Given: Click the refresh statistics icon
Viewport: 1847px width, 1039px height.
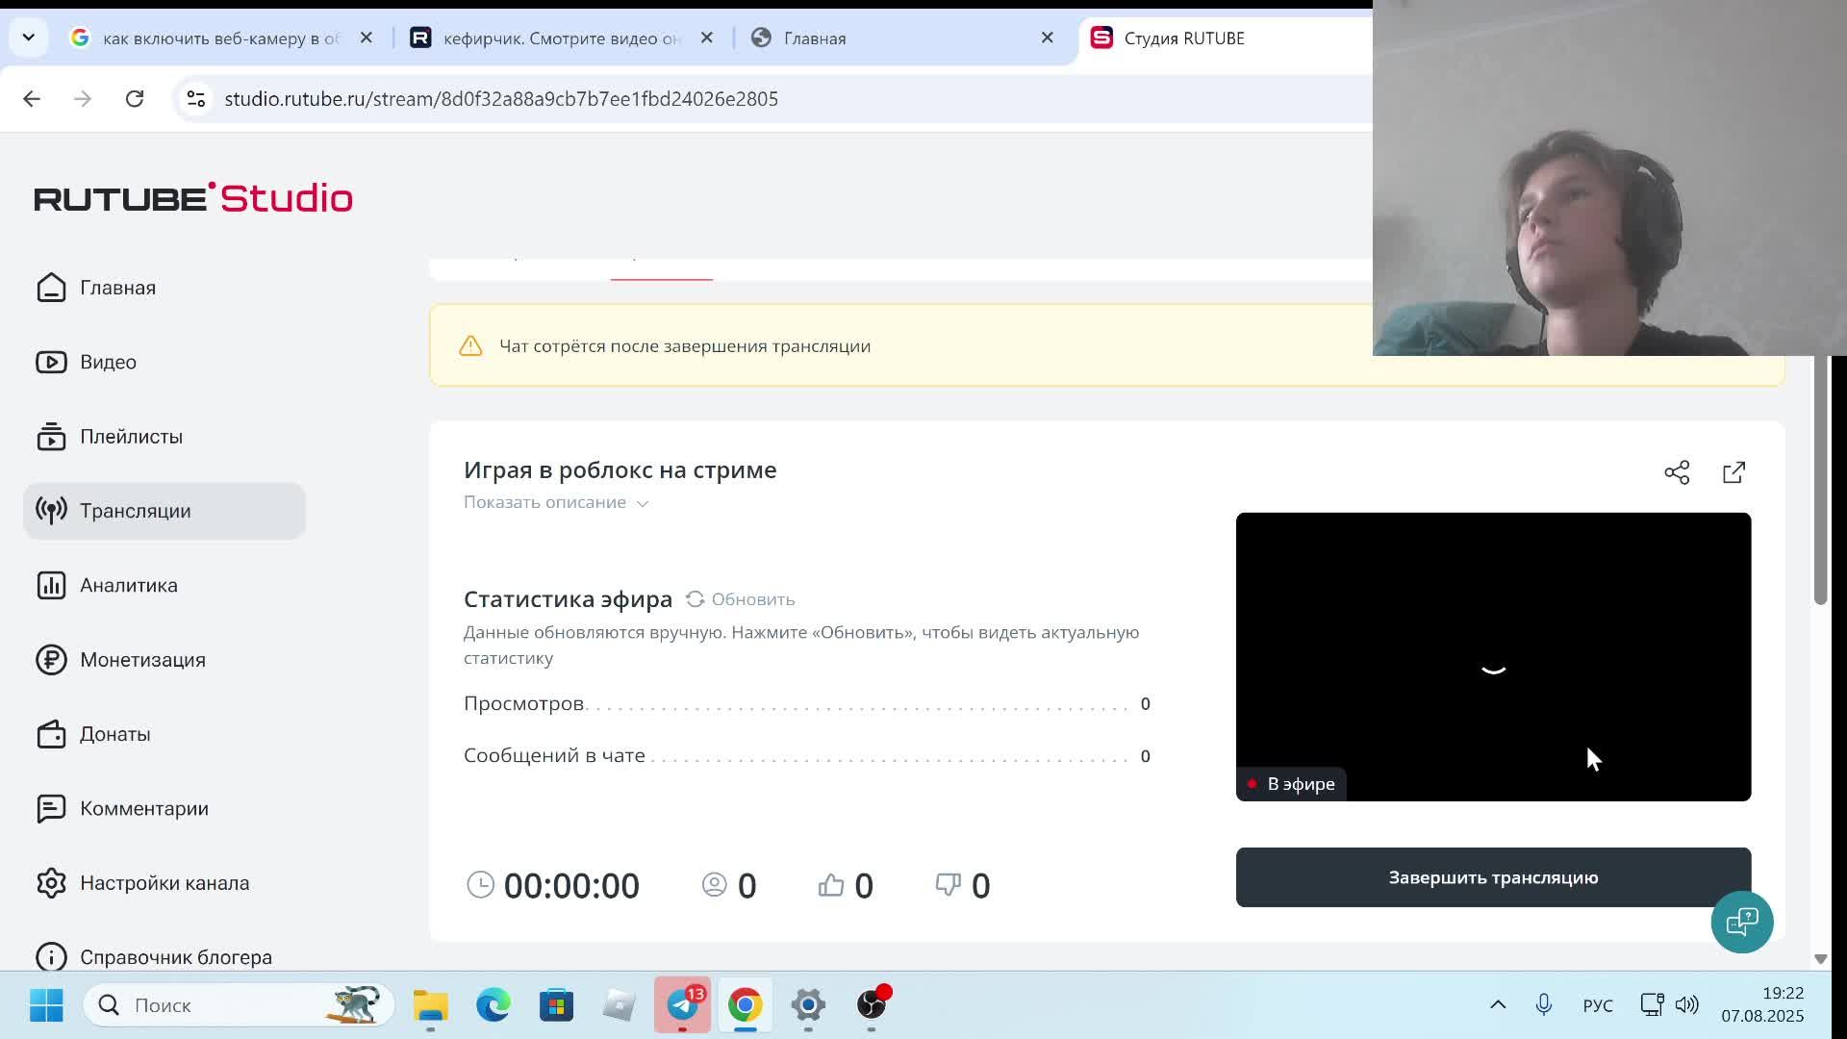Looking at the screenshot, I should pos(695,599).
